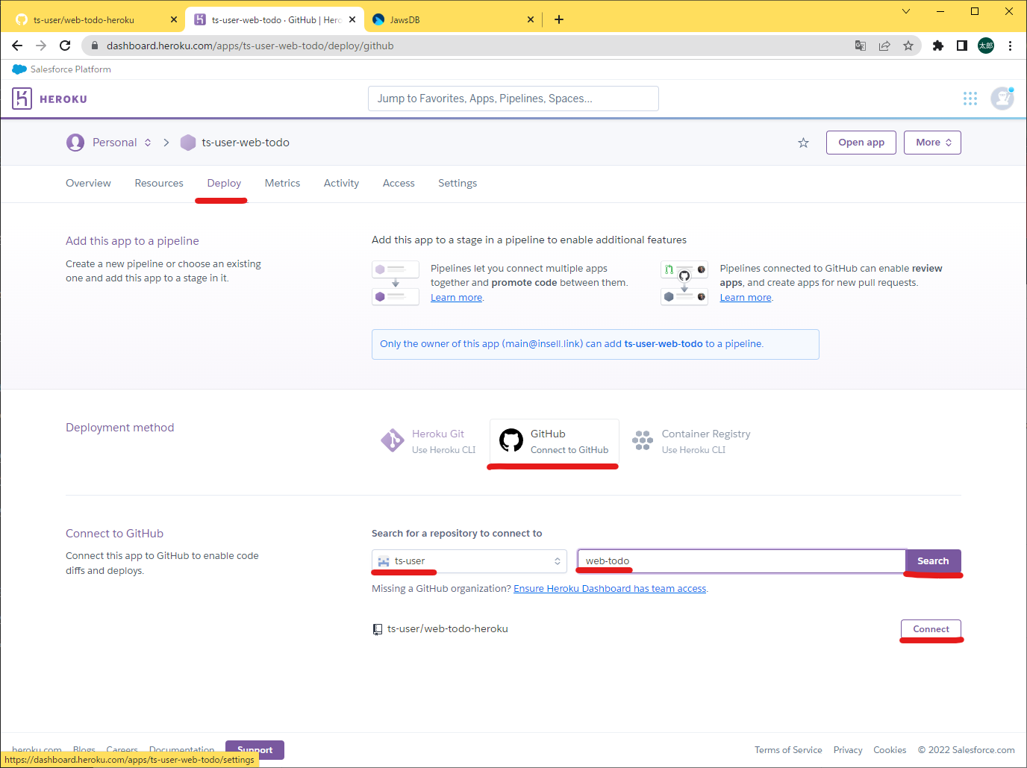Open the Heroku account avatar menu
Viewport: 1027px width, 768px height.
[x=1002, y=99]
